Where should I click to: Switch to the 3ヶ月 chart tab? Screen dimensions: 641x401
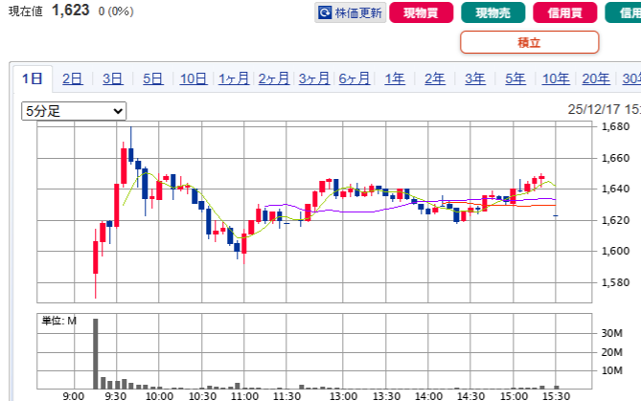[314, 79]
